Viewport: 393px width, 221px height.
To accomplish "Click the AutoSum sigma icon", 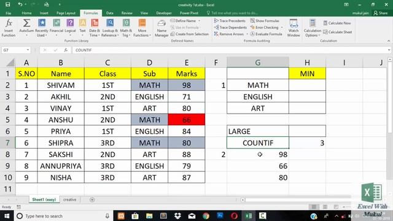I will click(26, 23).
